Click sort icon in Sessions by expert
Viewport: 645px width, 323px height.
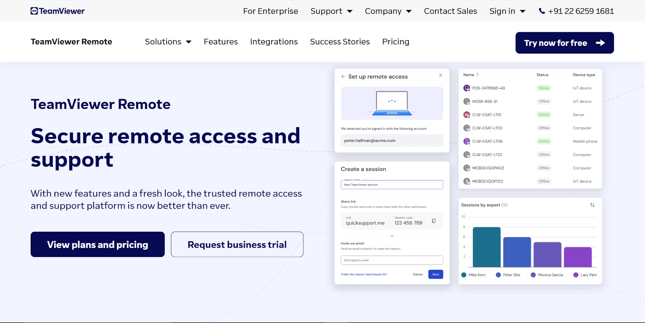592,205
